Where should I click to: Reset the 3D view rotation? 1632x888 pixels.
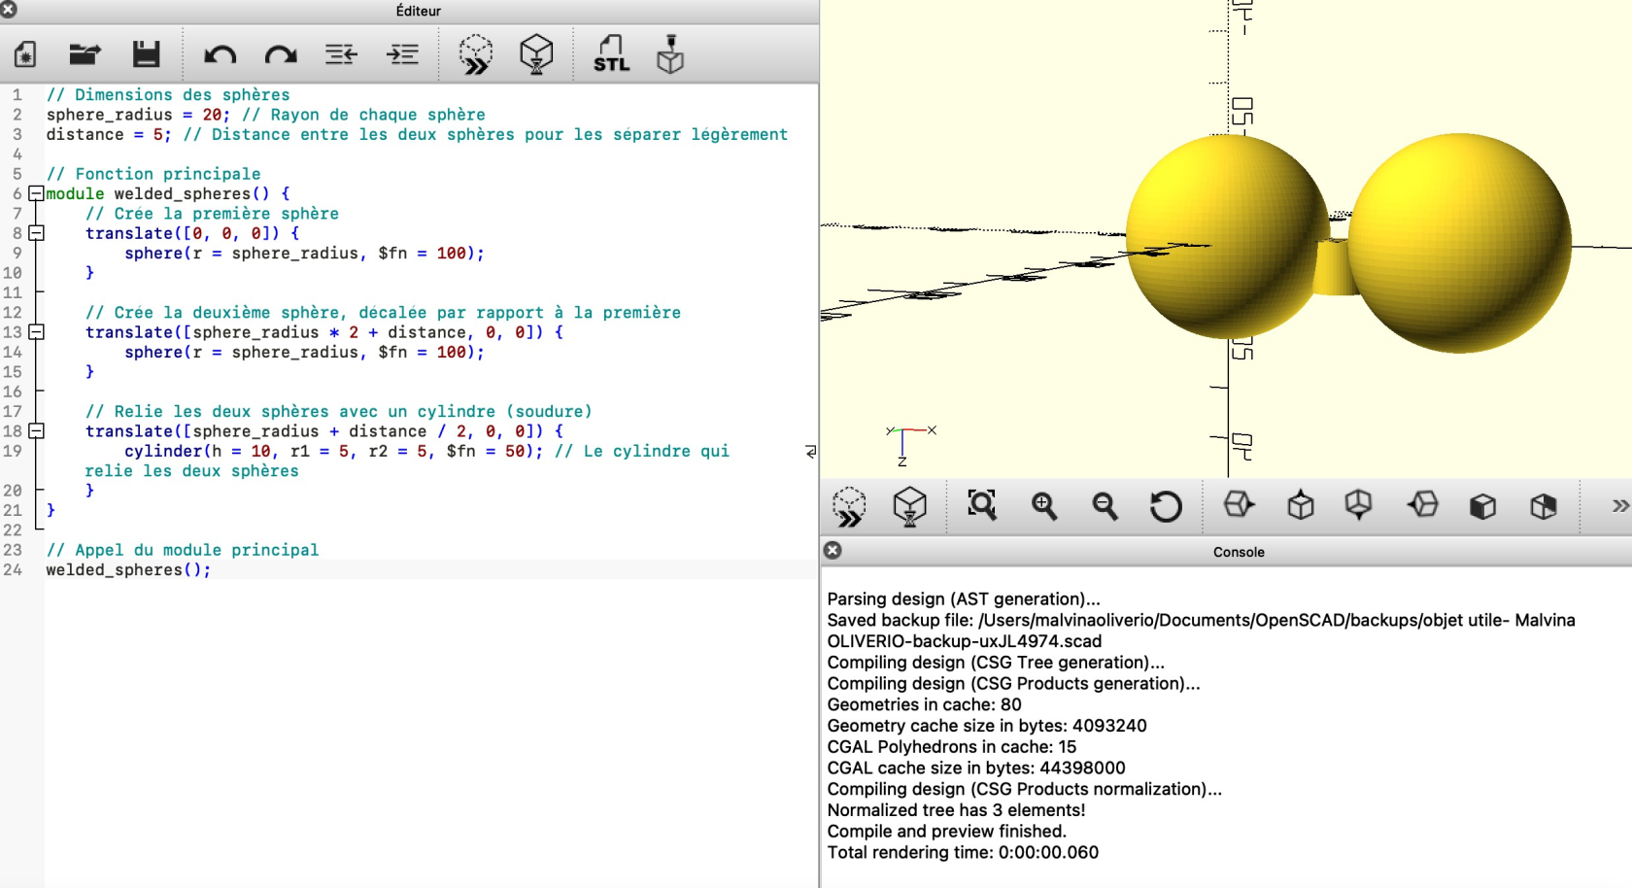tap(1166, 506)
